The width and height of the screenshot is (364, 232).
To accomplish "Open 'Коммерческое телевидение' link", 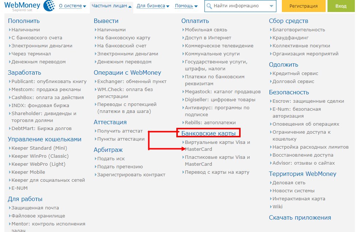I will pyautogui.click(x=219, y=46).
